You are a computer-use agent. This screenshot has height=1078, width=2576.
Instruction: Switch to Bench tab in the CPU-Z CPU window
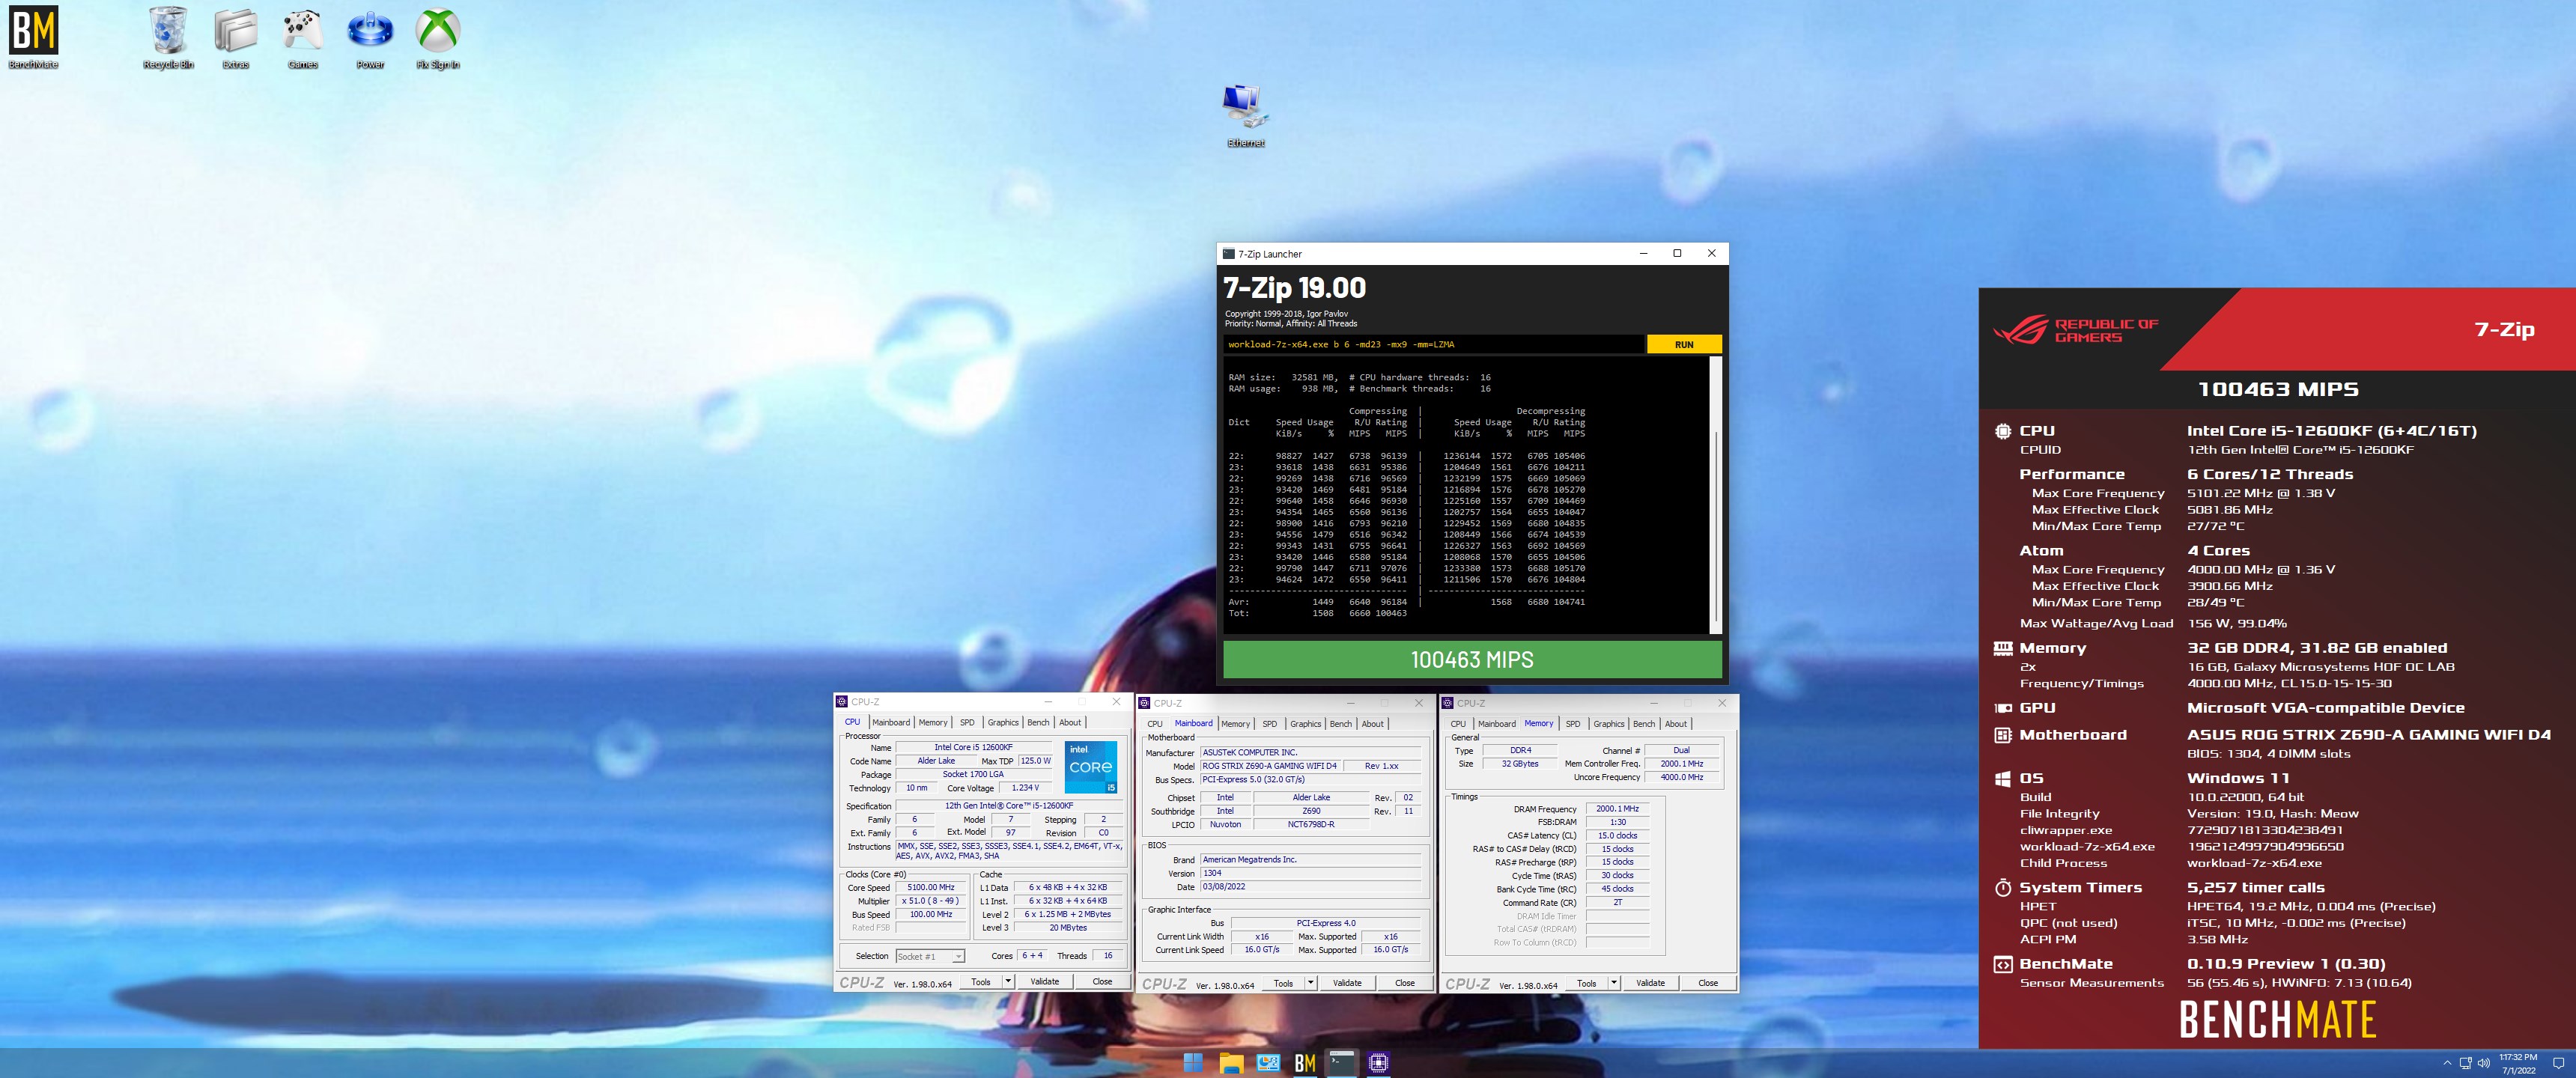pos(1038,722)
